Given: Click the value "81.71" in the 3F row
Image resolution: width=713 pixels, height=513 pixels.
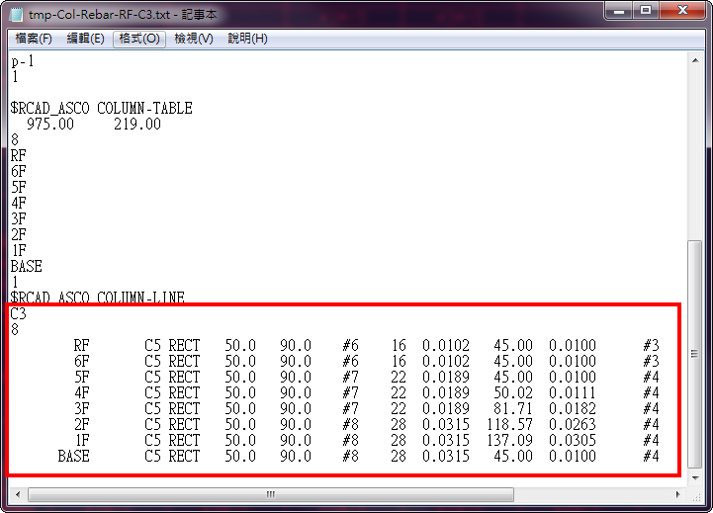Looking at the screenshot, I should (x=513, y=408).
